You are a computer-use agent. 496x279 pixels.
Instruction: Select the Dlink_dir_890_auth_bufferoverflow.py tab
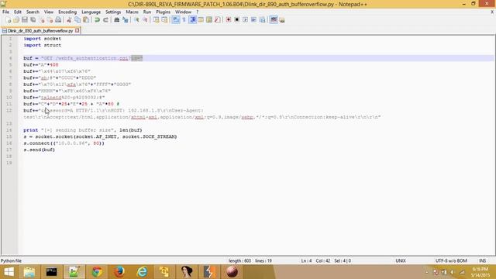[40, 31]
